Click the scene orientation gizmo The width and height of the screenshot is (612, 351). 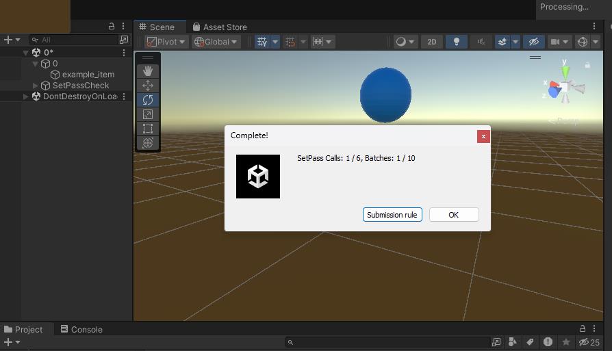click(565, 88)
